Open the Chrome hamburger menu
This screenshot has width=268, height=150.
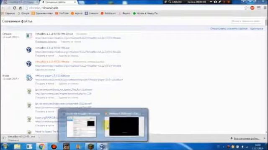[265, 8]
